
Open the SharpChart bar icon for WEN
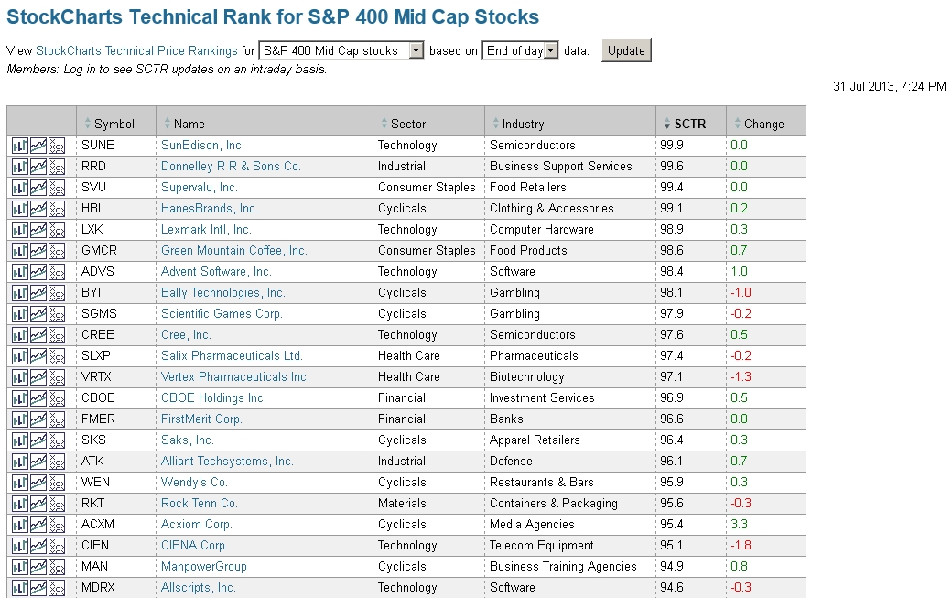(20, 483)
